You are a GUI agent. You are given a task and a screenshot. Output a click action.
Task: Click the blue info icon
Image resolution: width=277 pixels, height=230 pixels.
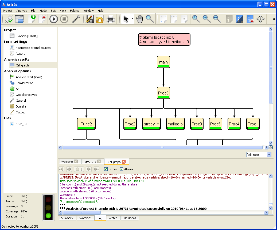pos(240,19)
